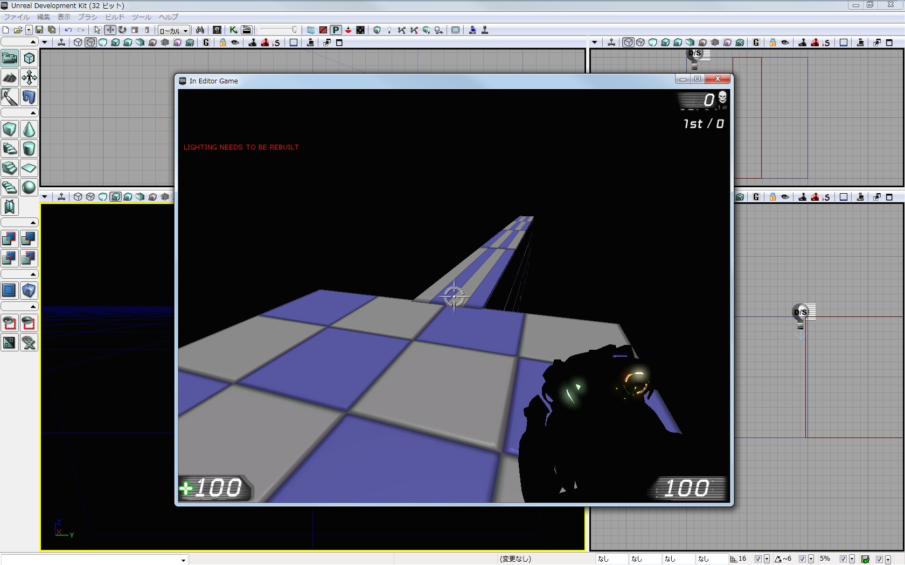
Task: Click the CSG Subtract icon
Action: point(29,239)
